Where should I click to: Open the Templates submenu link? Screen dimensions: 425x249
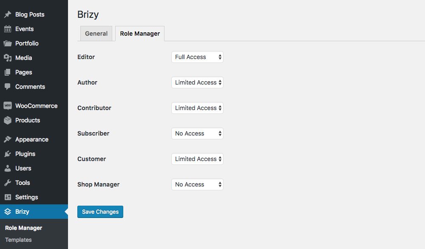coord(18,240)
